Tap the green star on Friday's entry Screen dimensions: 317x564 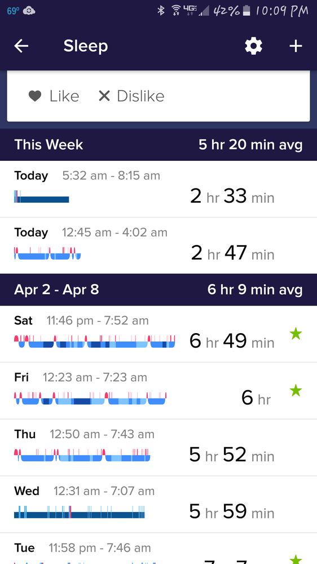[296, 390]
